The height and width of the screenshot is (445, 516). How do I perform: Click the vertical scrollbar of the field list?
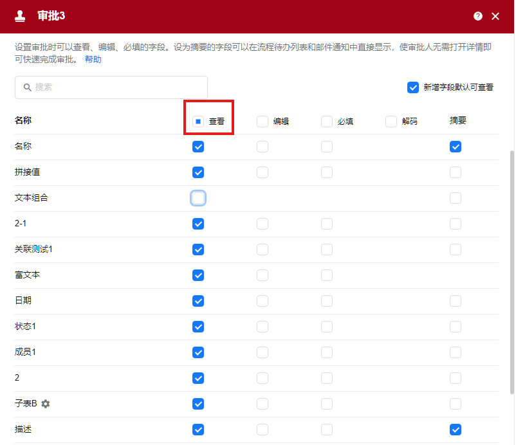coord(512,272)
